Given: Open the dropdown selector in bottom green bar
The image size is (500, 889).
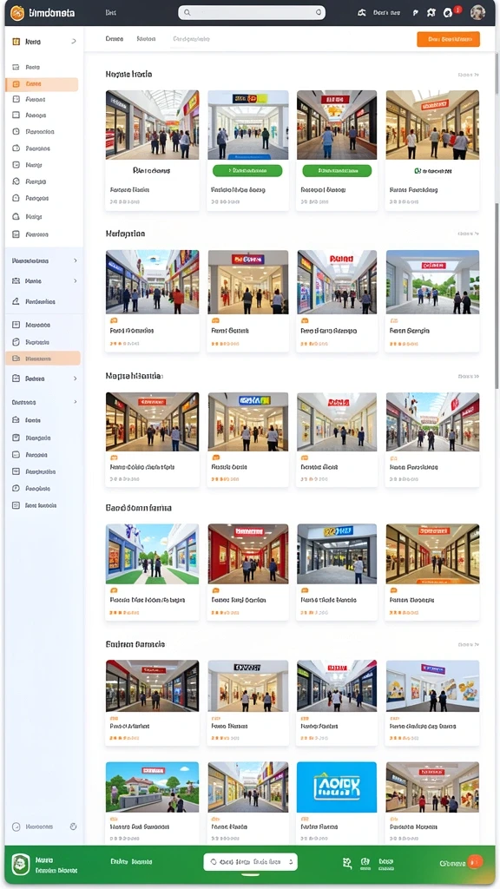Looking at the screenshot, I should pyautogui.click(x=250, y=862).
